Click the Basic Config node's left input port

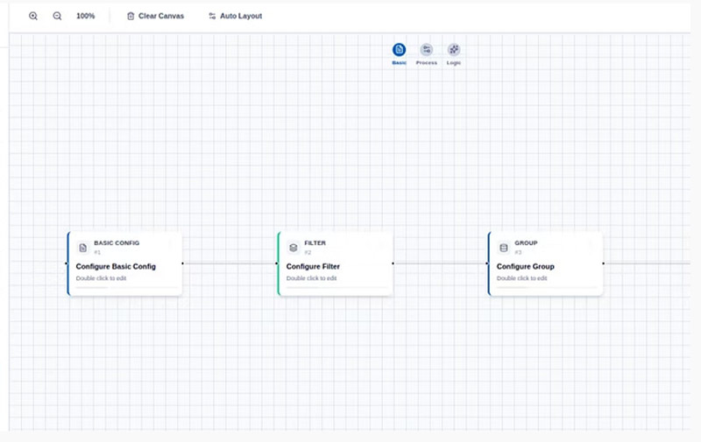point(67,263)
